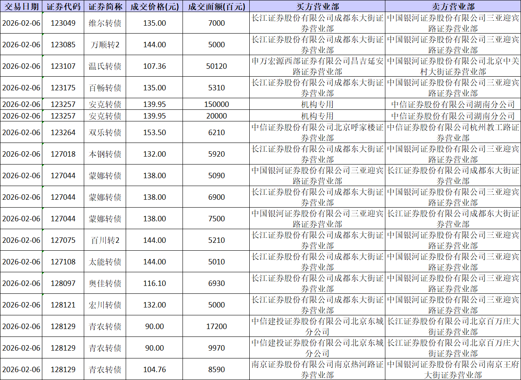Select buyer cell 中信证券北京呼家楼证券营业部
The height and width of the screenshot is (380, 521).
(318, 133)
